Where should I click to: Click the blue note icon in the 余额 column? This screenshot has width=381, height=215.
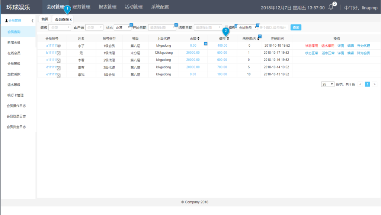click(x=205, y=44)
